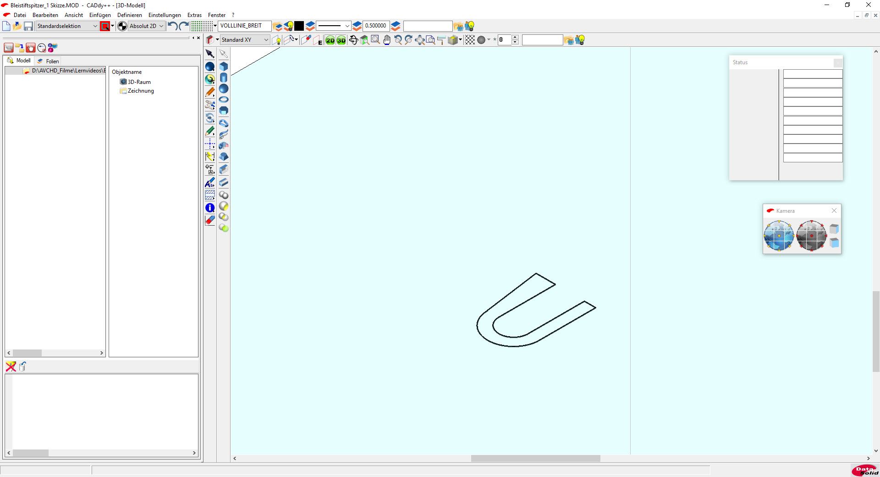Open the Absolut 2D coordinate dropdown

pyautogui.click(x=146, y=26)
